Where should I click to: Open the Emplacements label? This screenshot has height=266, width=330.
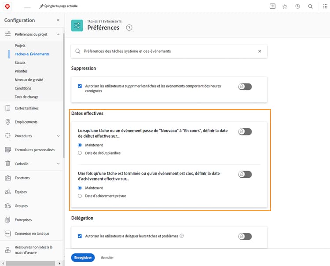point(26,122)
